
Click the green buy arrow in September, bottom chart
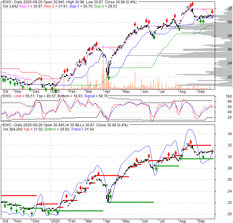[x=203, y=157]
